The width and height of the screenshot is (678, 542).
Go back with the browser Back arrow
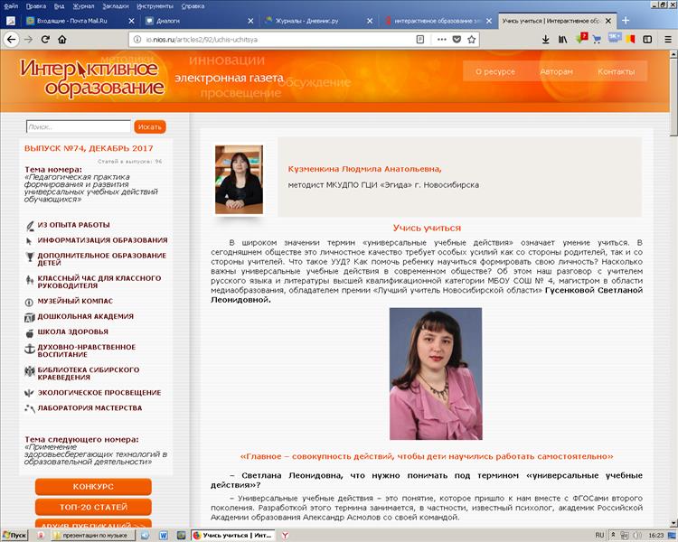point(11,40)
